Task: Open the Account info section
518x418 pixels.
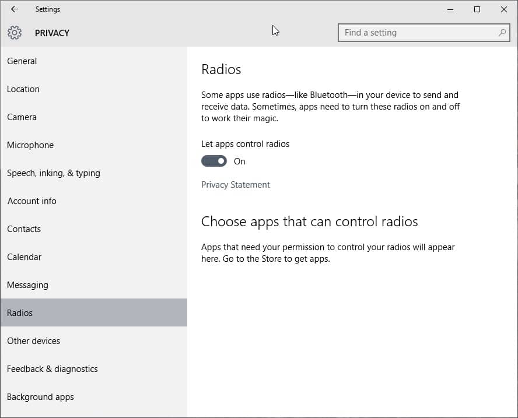Action: pyautogui.click(x=32, y=201)
